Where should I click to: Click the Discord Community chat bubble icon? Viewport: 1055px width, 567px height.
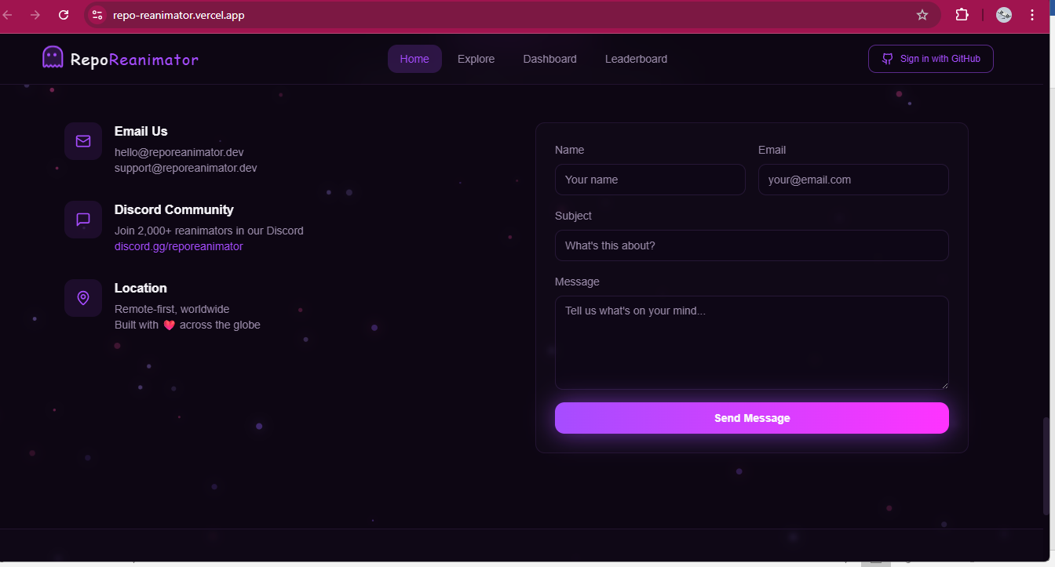coord(83,220)
